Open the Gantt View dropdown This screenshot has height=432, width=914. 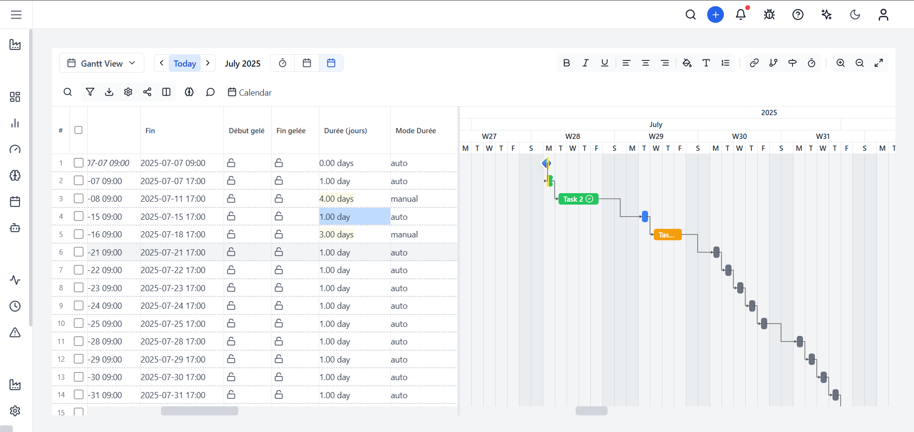[102, 63]
